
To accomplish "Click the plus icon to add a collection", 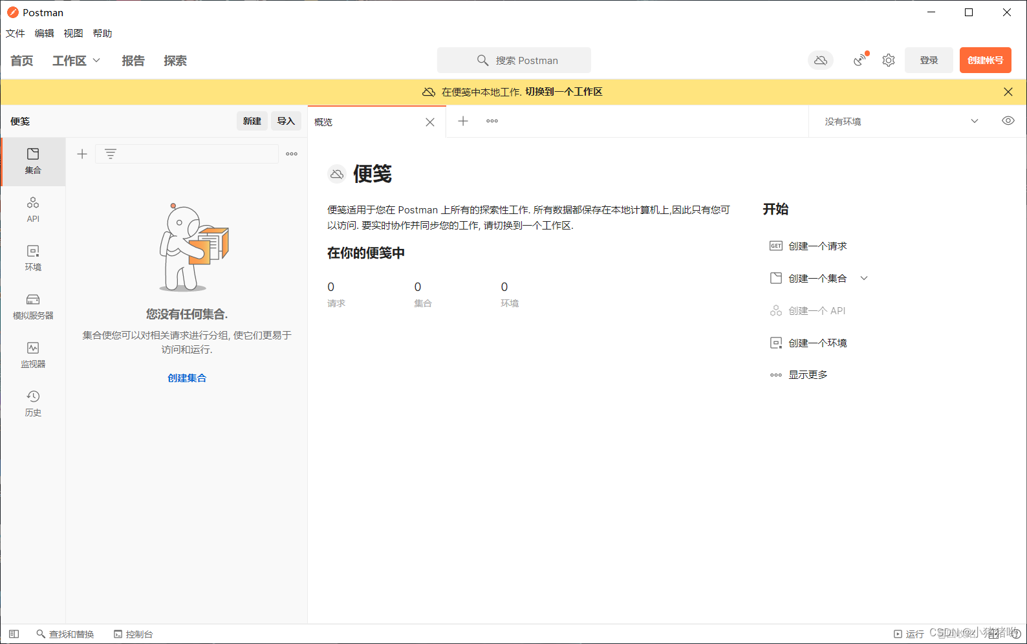I will 82,154.
